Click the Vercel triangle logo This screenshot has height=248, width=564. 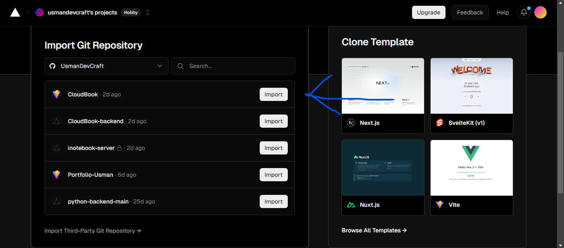(15, 12)
